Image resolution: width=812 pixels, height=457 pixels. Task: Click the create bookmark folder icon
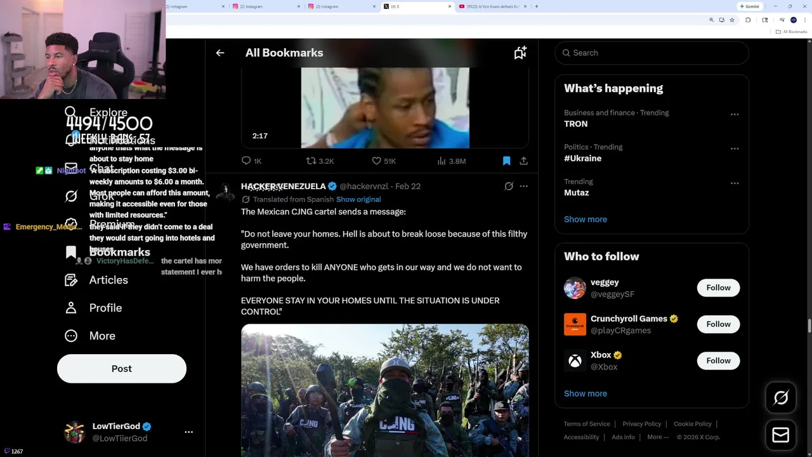coord(520,53)
